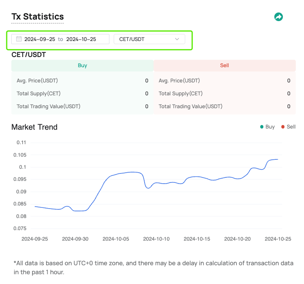Screen dimensions: 304x284
Task: Click Total Supply(CET) row under Buy
Action: click(38, 94)
